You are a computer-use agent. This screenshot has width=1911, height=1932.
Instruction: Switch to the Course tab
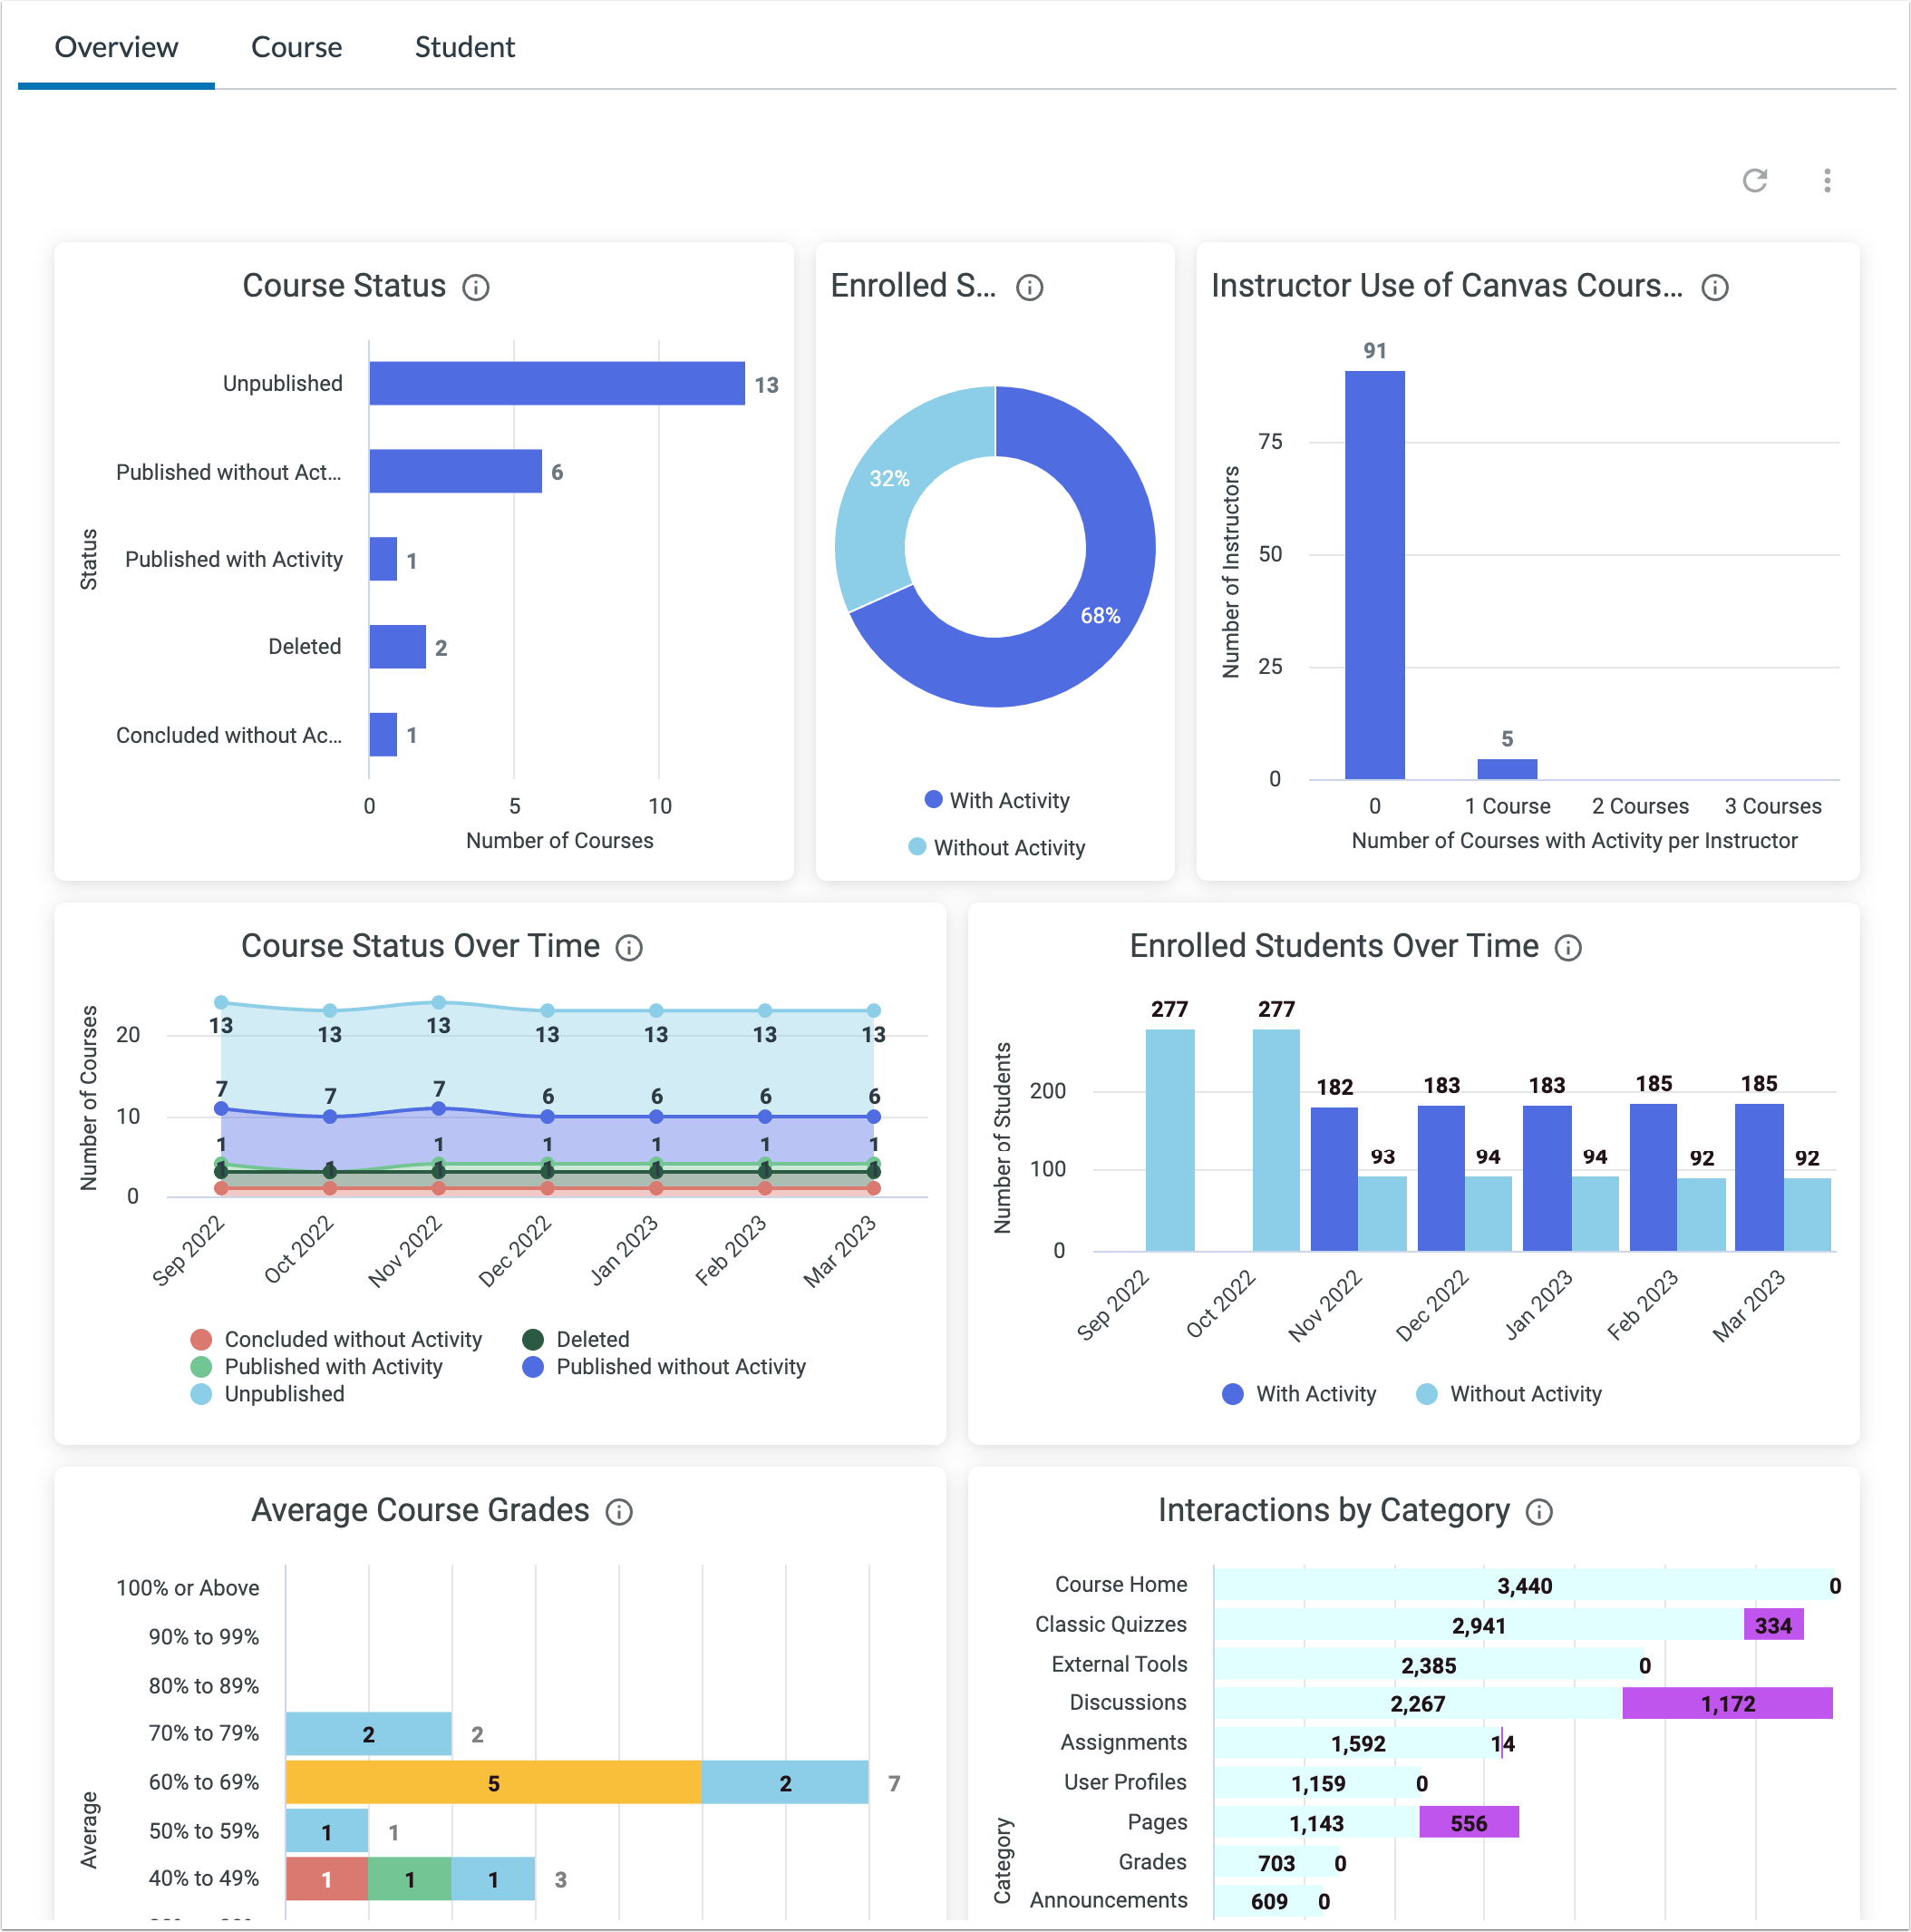[296, 46]
